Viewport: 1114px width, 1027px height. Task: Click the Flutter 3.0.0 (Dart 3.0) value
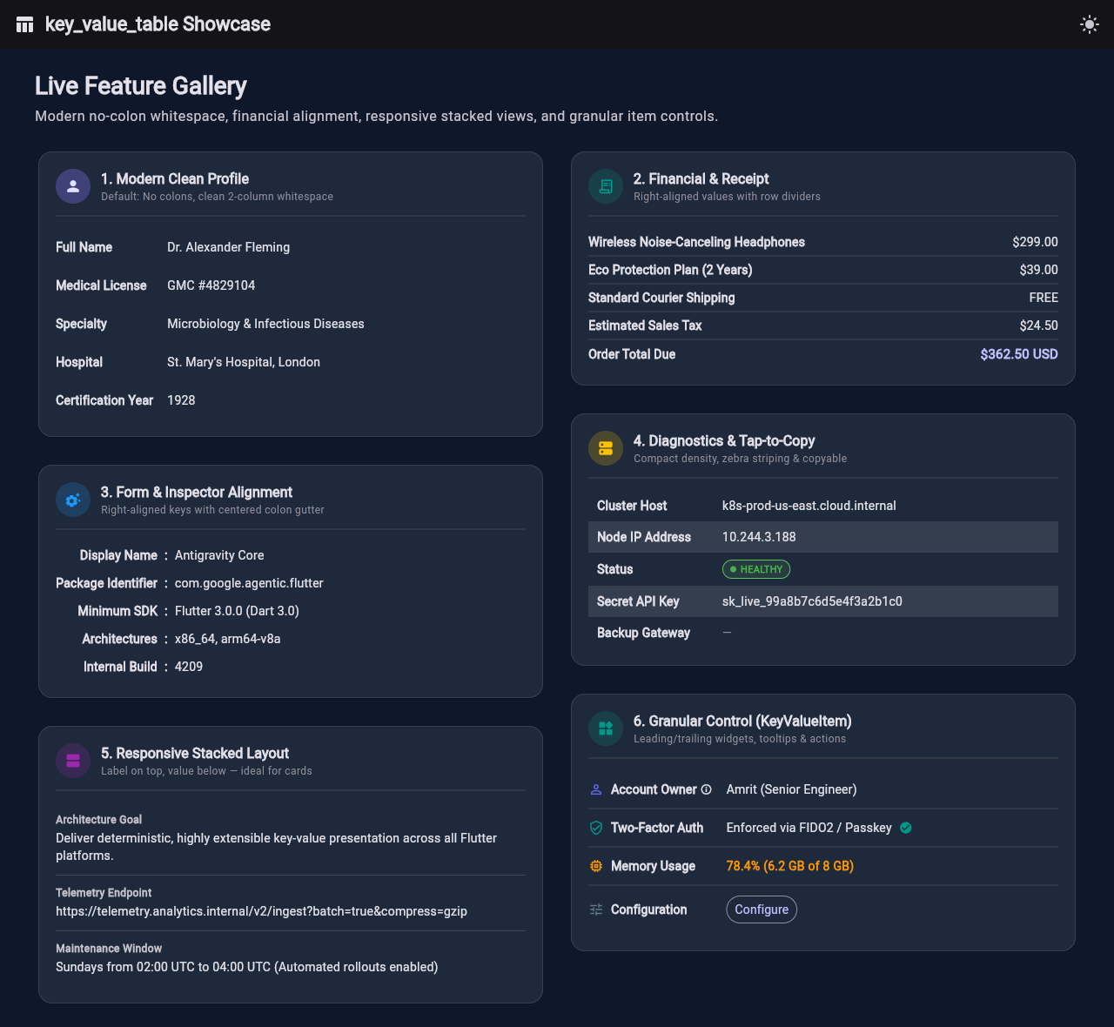237,611
